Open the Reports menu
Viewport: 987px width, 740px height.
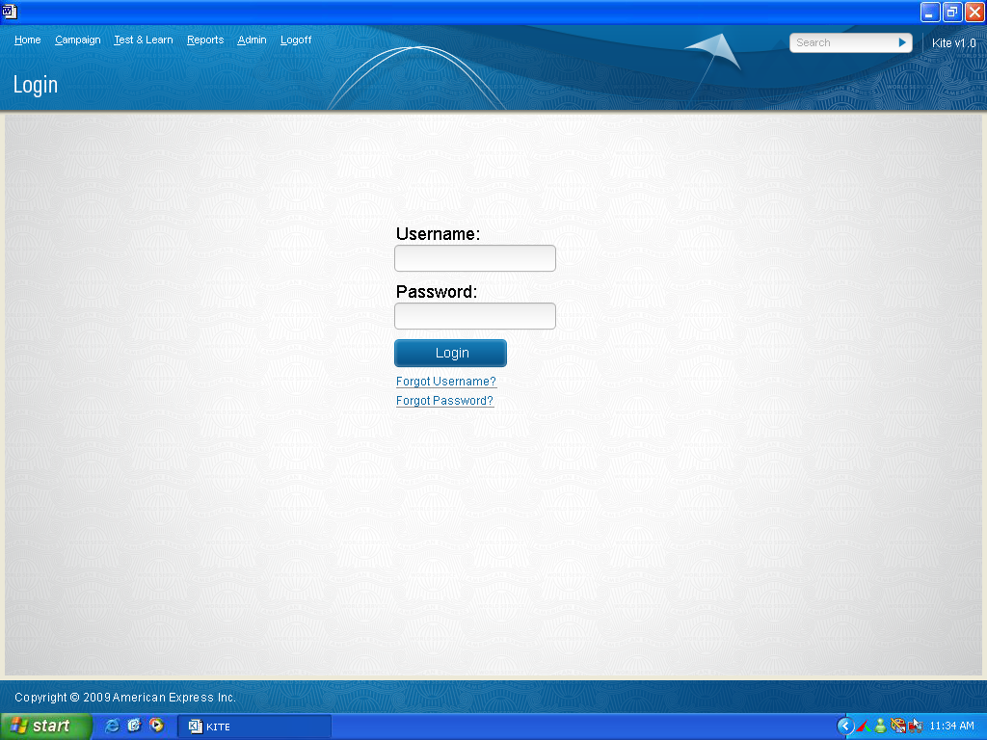[x=205, y=40]
